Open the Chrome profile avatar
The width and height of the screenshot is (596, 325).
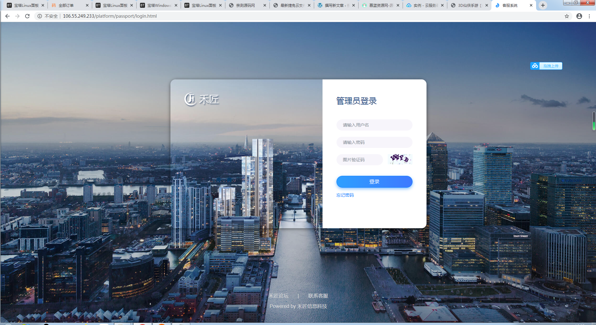[x=579, y=16]
